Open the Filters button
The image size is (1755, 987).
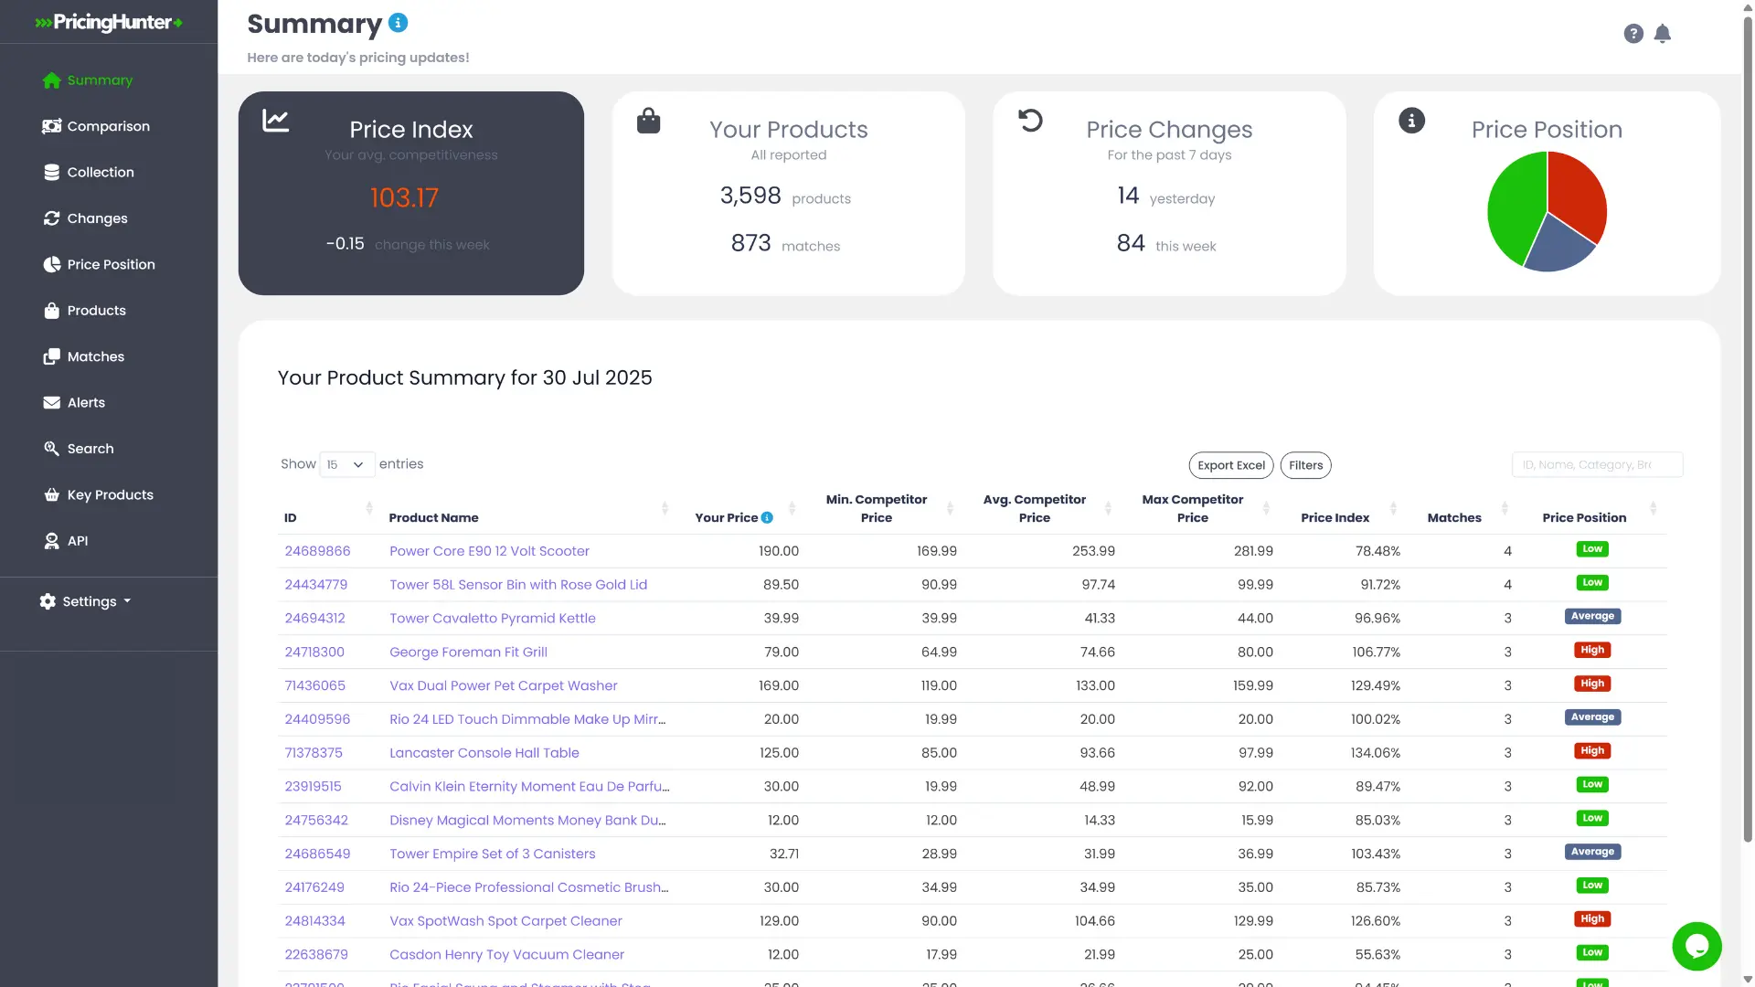pos(1305,465)
